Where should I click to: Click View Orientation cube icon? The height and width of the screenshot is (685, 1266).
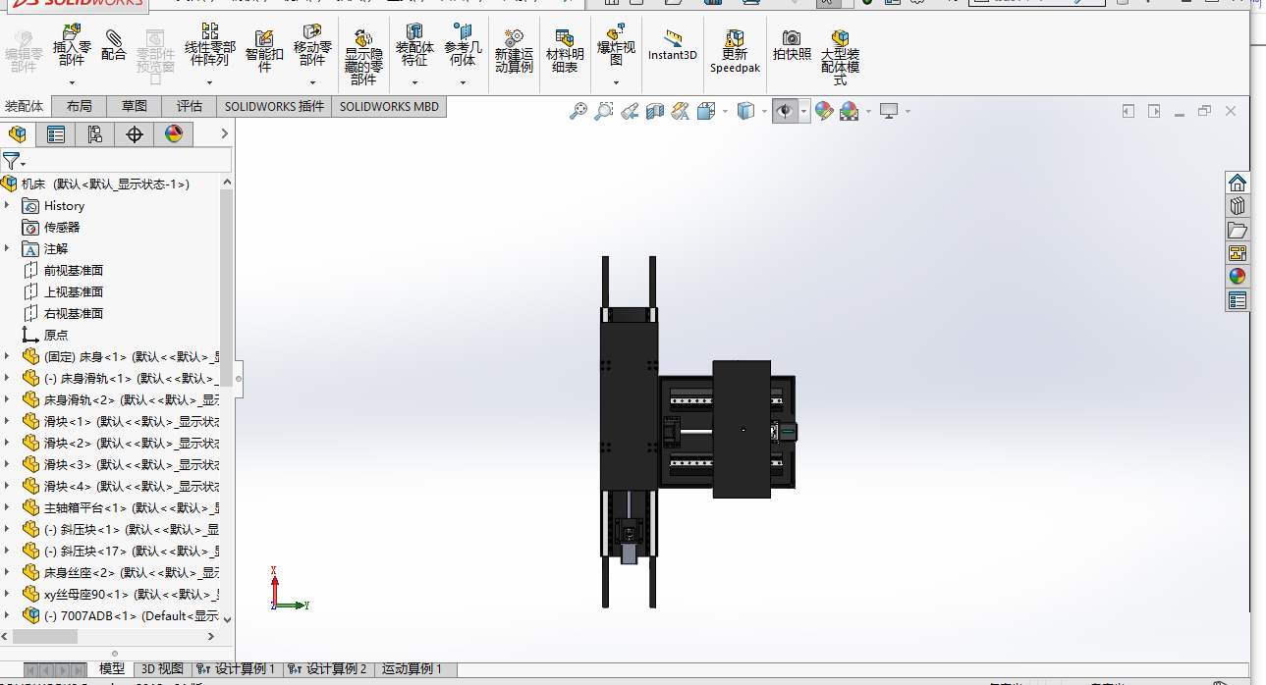tap(706, 111)
